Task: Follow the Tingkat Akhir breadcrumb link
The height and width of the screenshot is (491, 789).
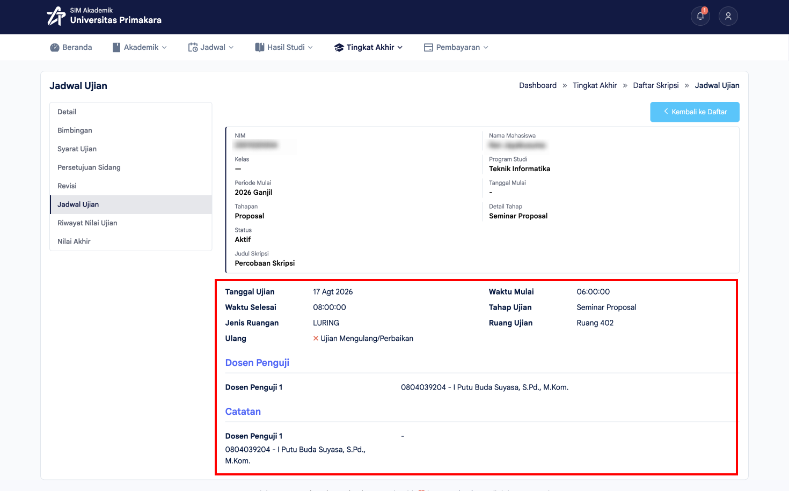Action: (595, 85)
